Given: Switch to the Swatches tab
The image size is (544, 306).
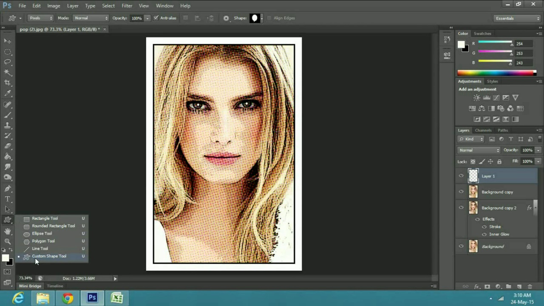Looking at the screenshot, I should click(482, 34).
